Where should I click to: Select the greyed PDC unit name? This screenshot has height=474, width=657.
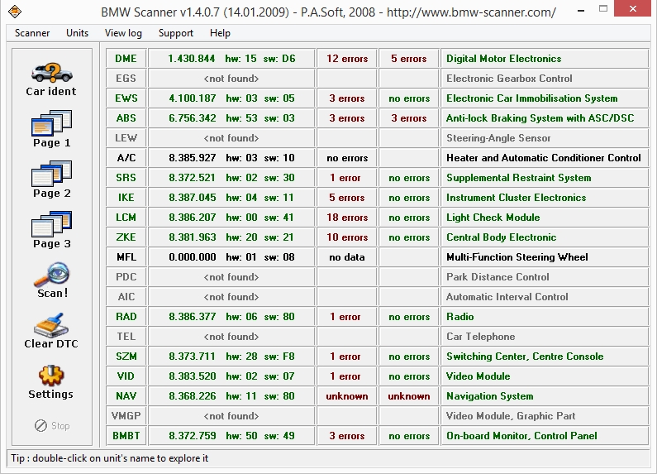126,277
